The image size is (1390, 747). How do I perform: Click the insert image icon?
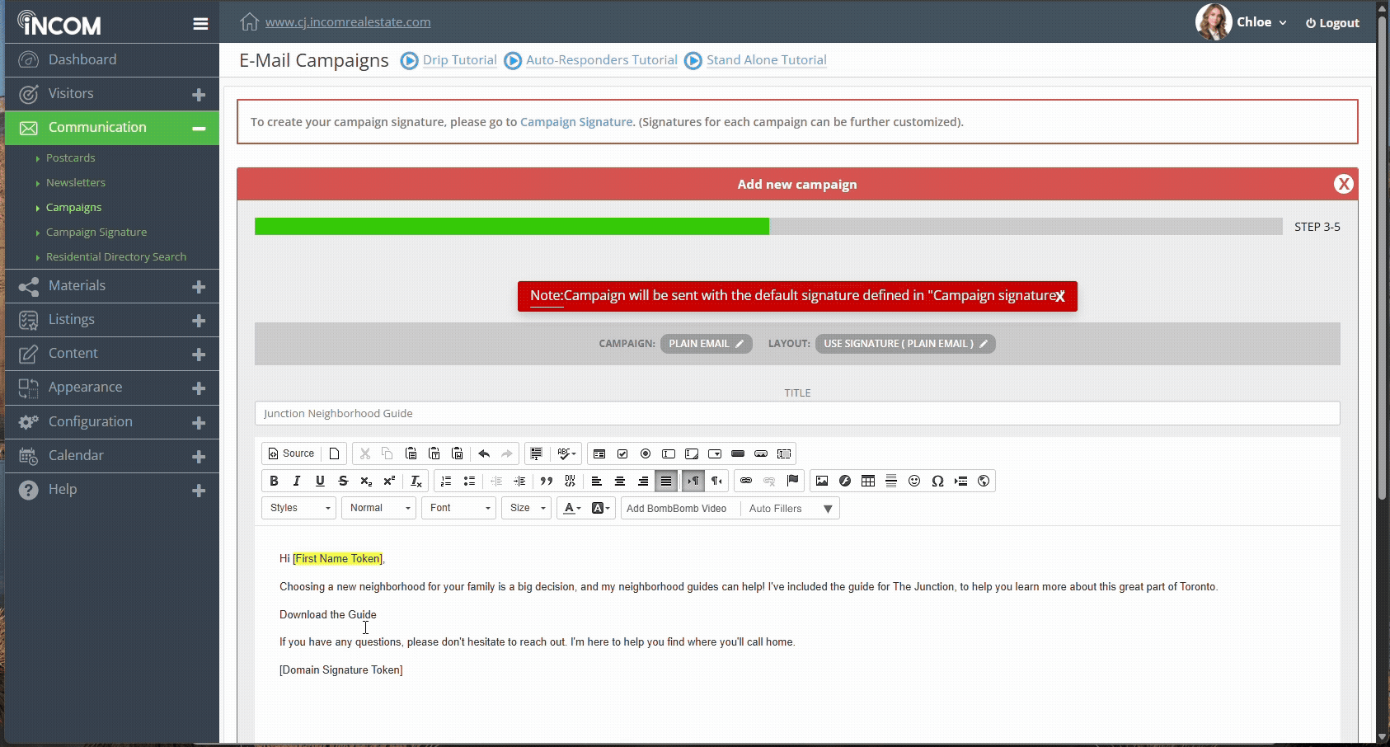(x=822, y=482)
